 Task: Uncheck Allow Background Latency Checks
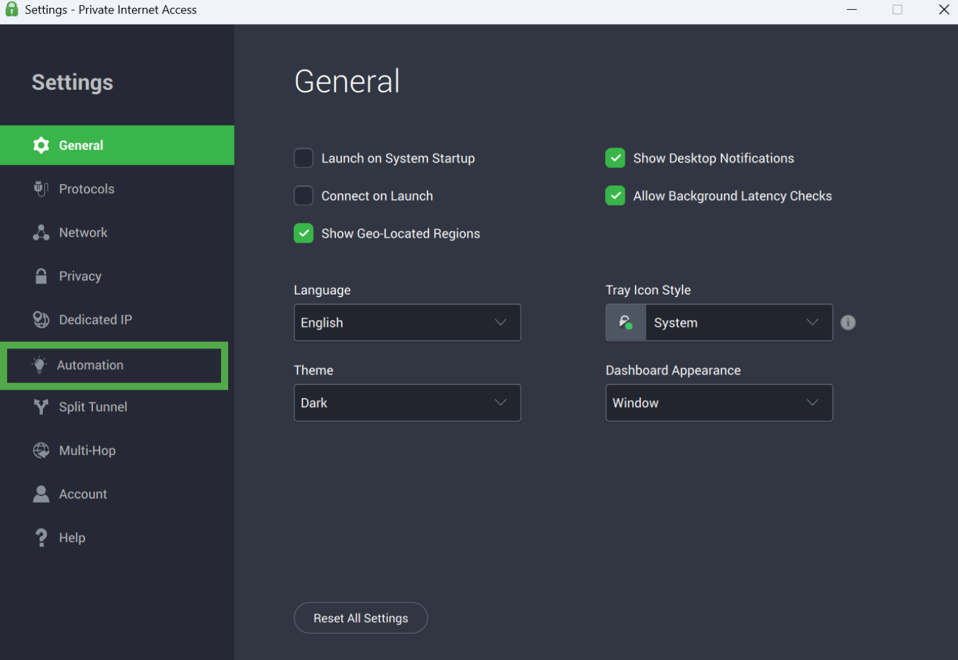(x=615, y=196)
